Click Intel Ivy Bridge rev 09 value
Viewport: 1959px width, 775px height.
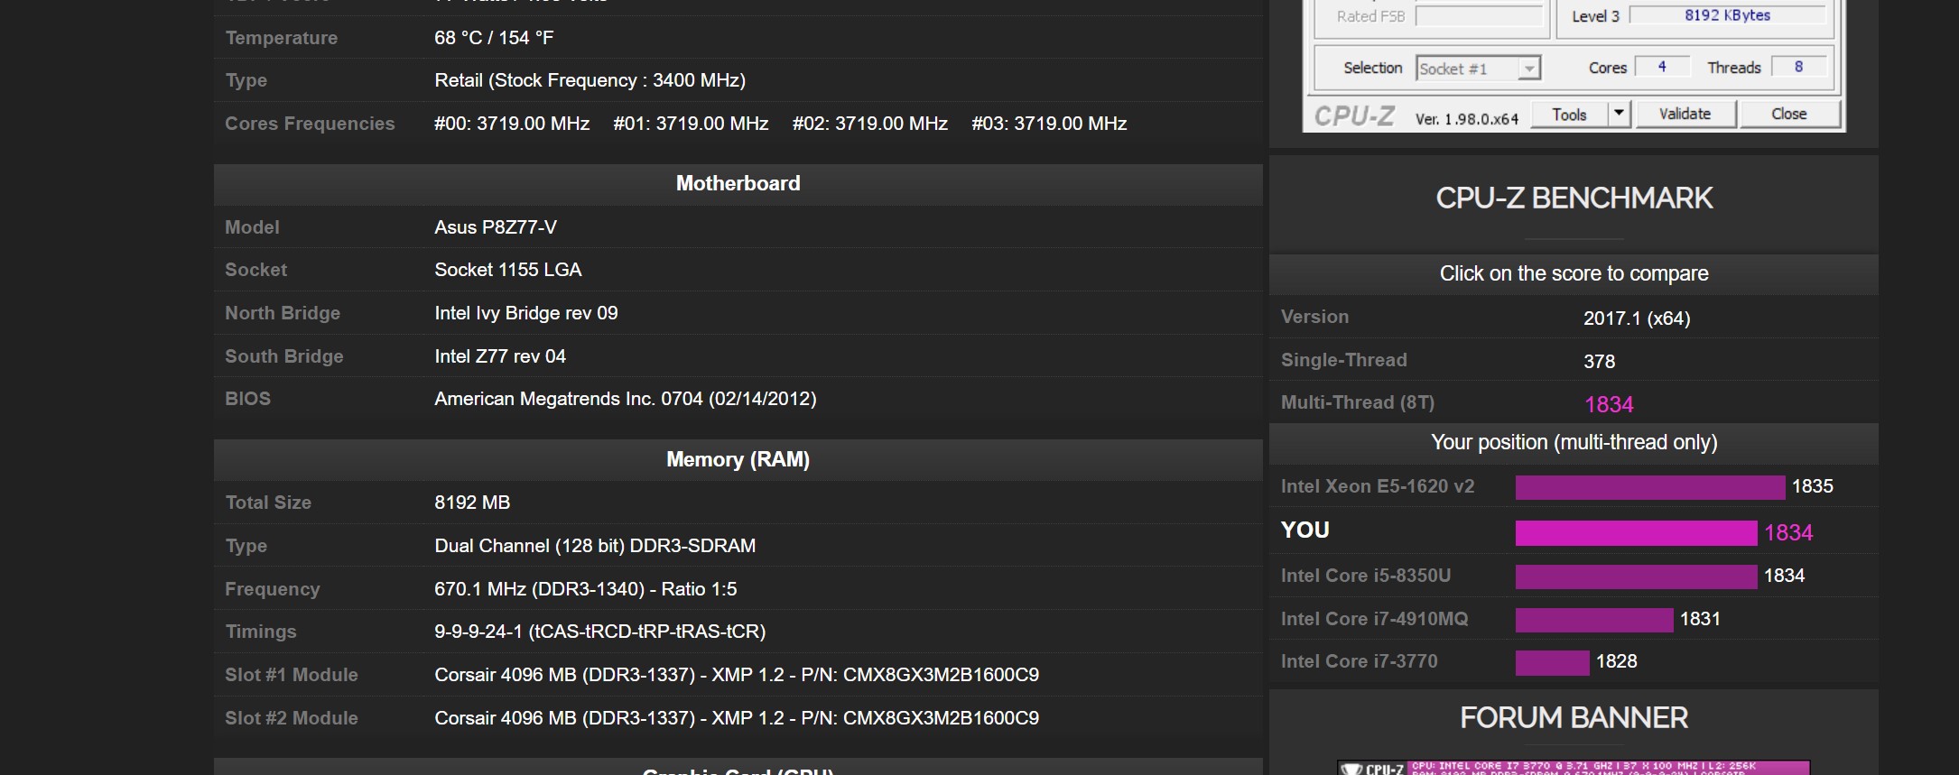point(525,313)
